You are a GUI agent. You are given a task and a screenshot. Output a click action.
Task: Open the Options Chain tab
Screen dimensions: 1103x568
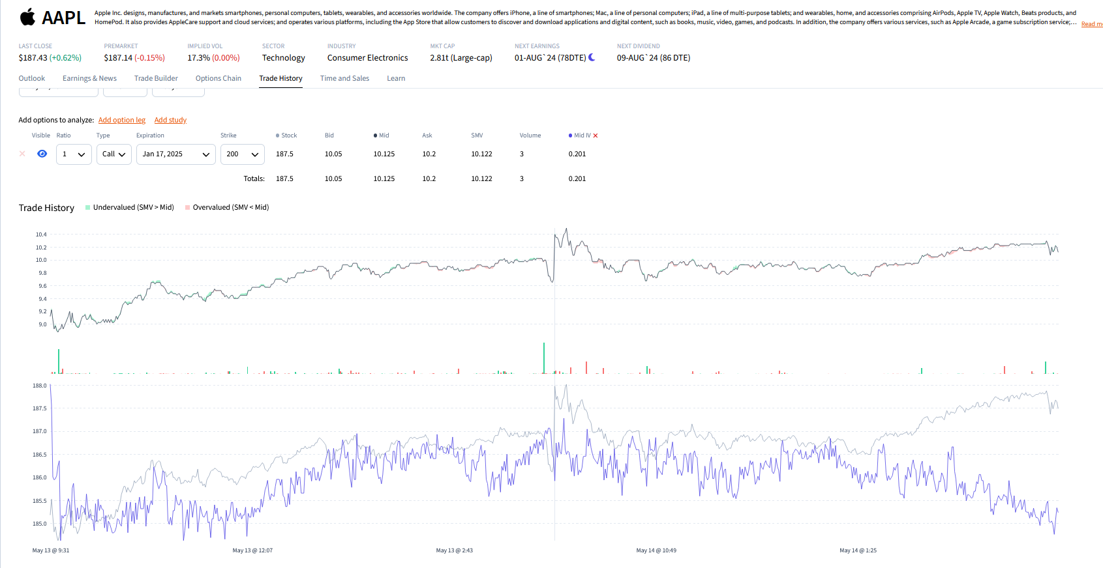219,78
